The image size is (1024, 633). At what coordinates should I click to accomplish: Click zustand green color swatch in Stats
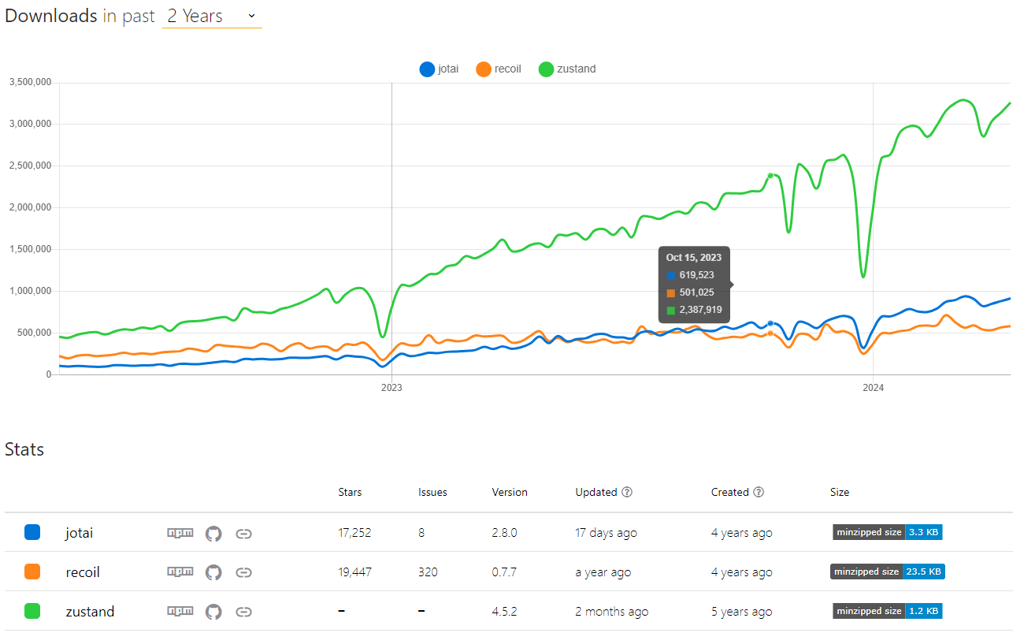click(32, 611)
